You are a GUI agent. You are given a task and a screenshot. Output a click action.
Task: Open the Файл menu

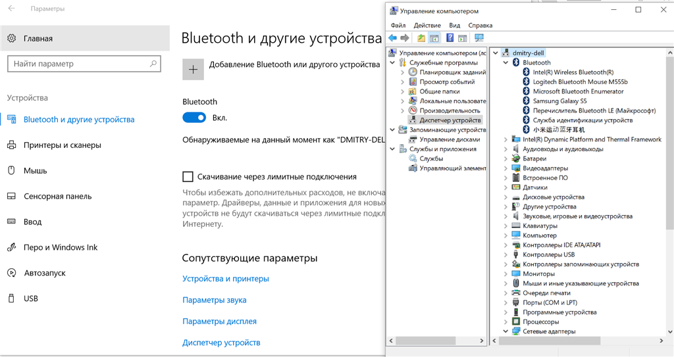pos(398,26)
